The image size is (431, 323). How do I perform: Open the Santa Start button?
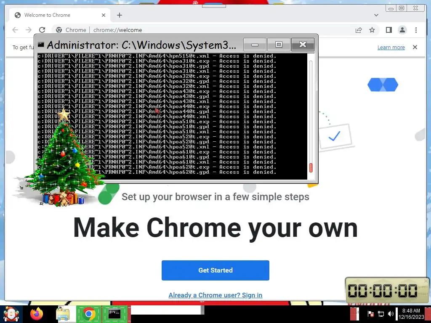(11, 314)
